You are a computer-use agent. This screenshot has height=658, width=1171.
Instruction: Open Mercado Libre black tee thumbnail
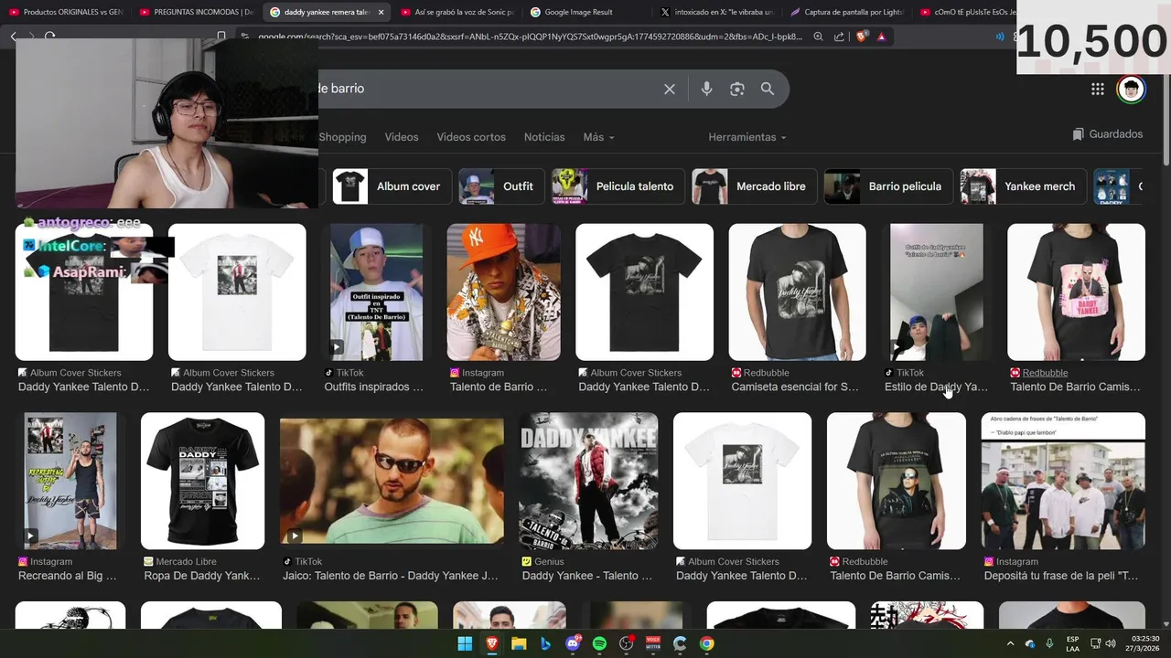[x=202, y=481]
